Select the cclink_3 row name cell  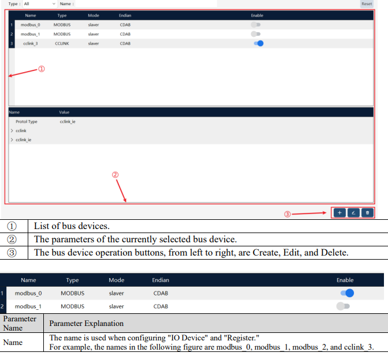pyautogui.click(x=31, y=43)
